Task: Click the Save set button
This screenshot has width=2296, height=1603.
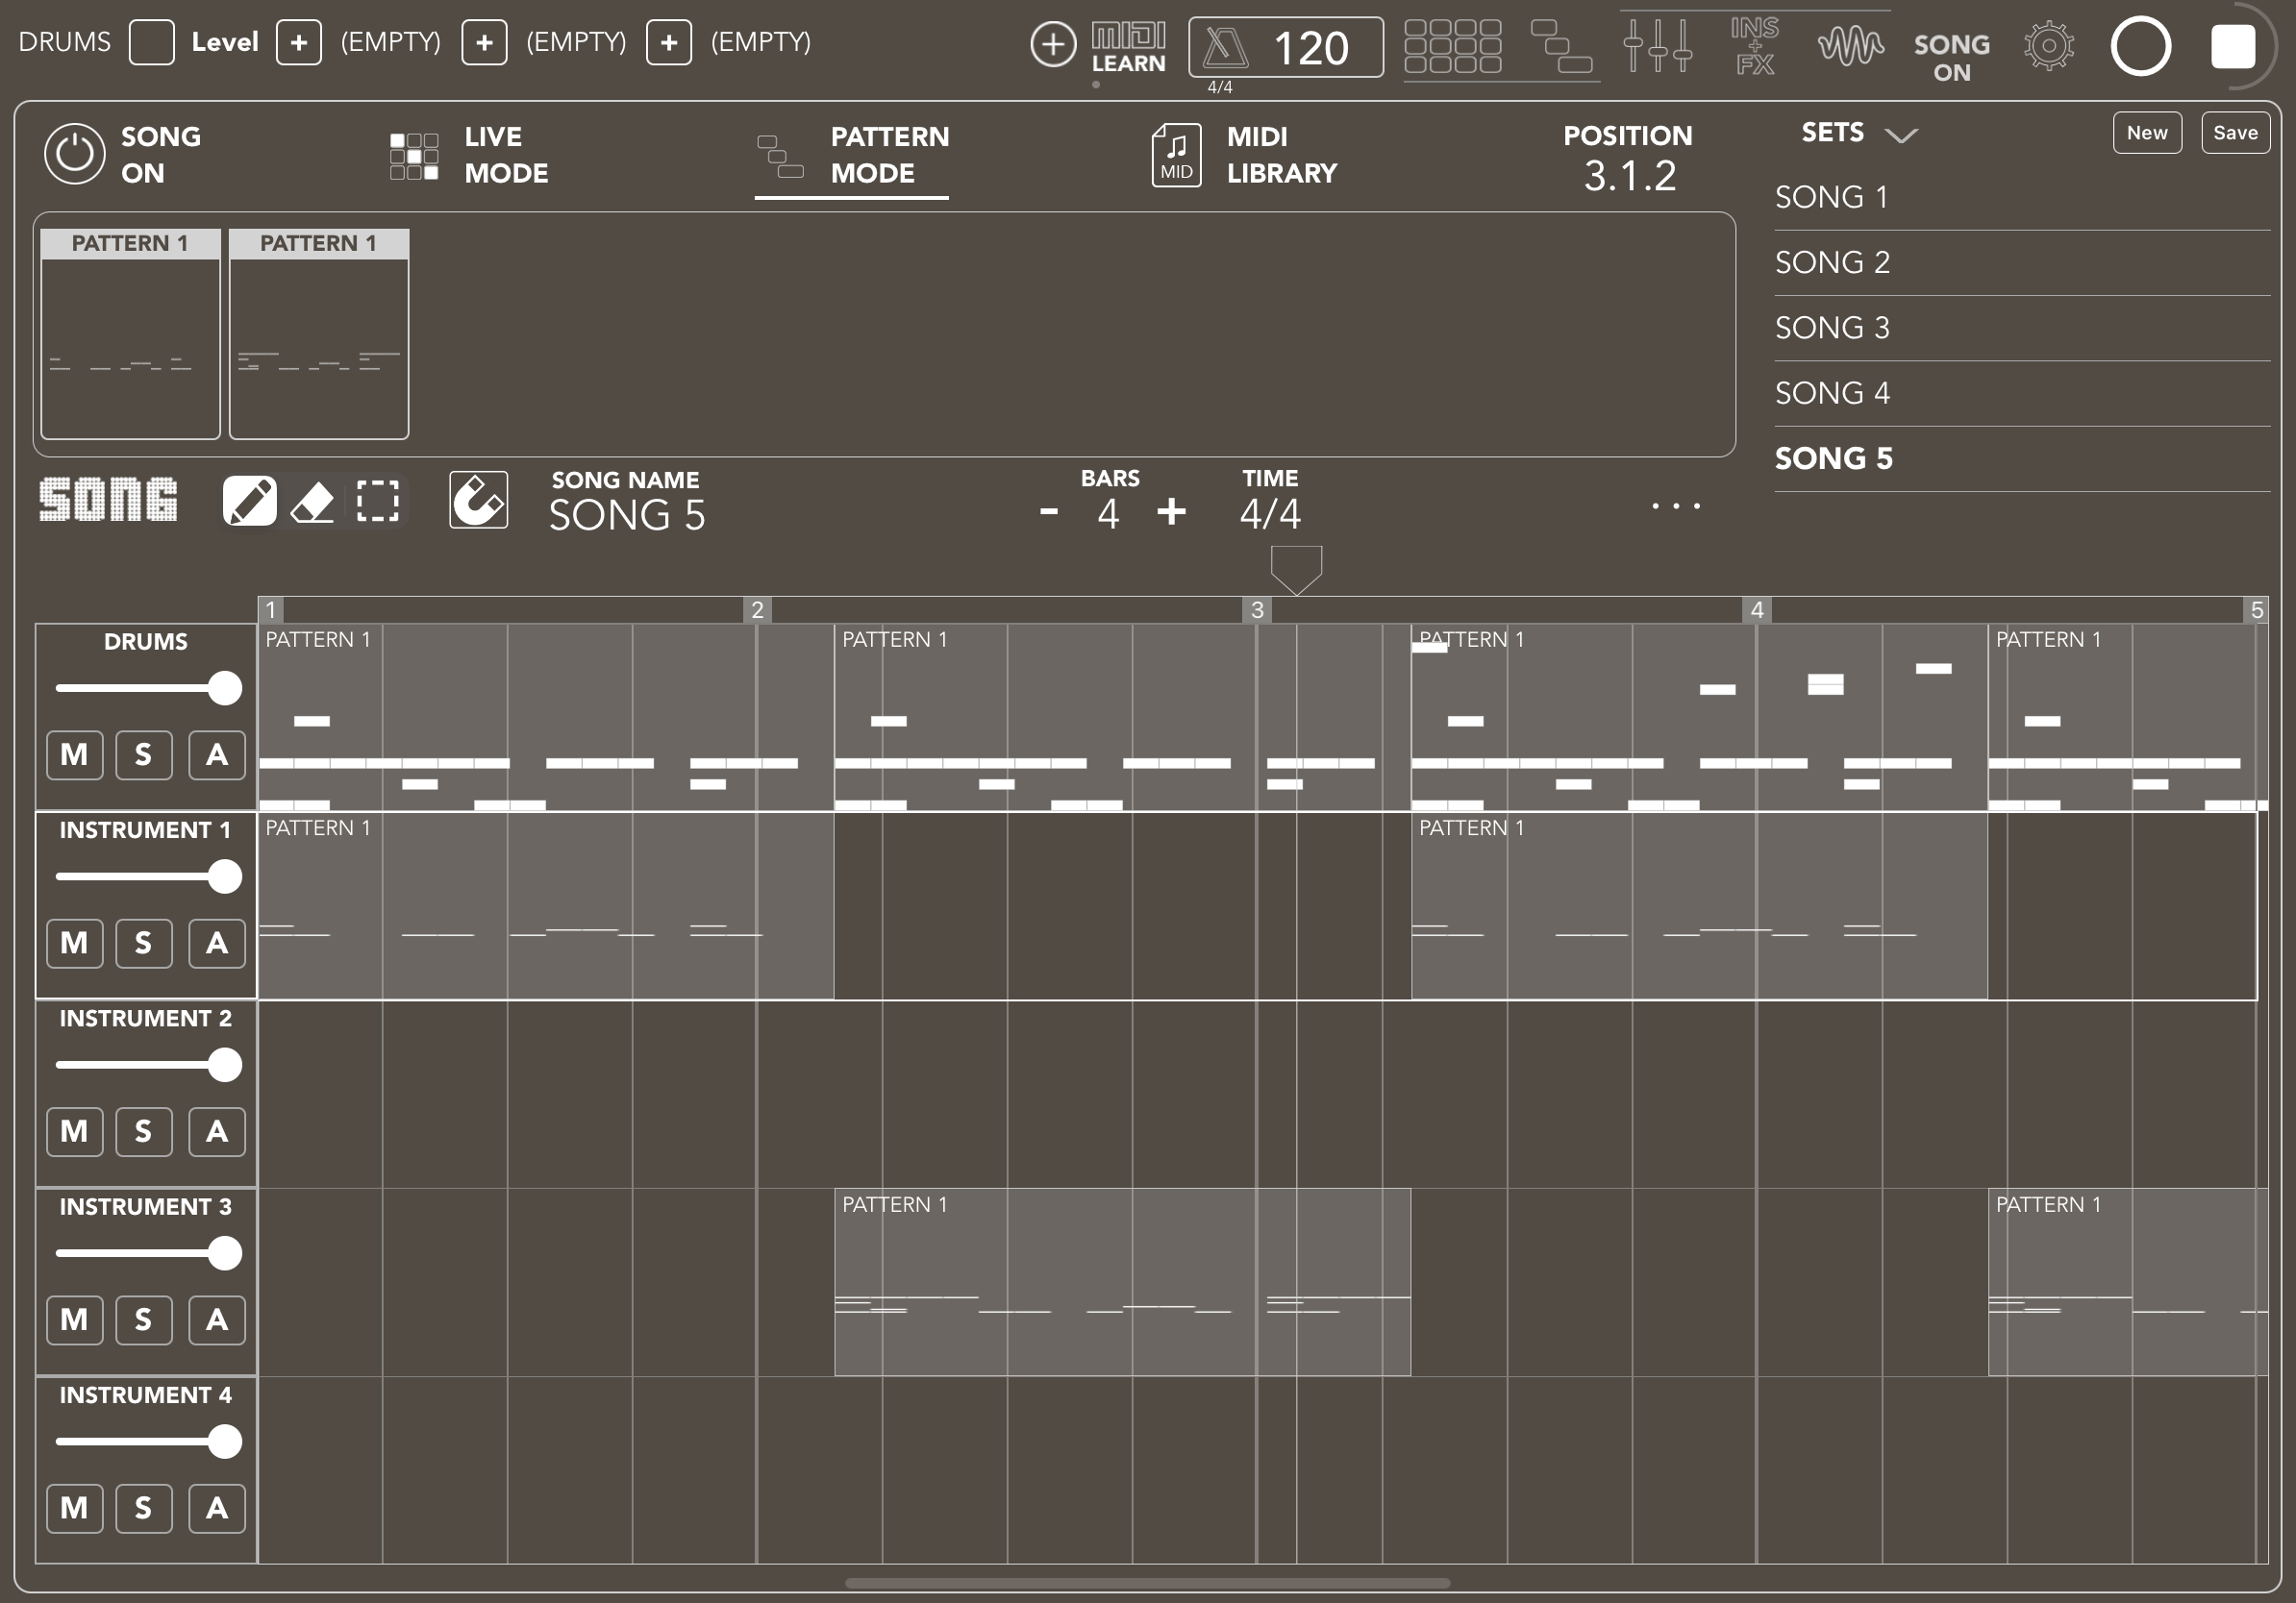Action: (x=2235, y=133)
